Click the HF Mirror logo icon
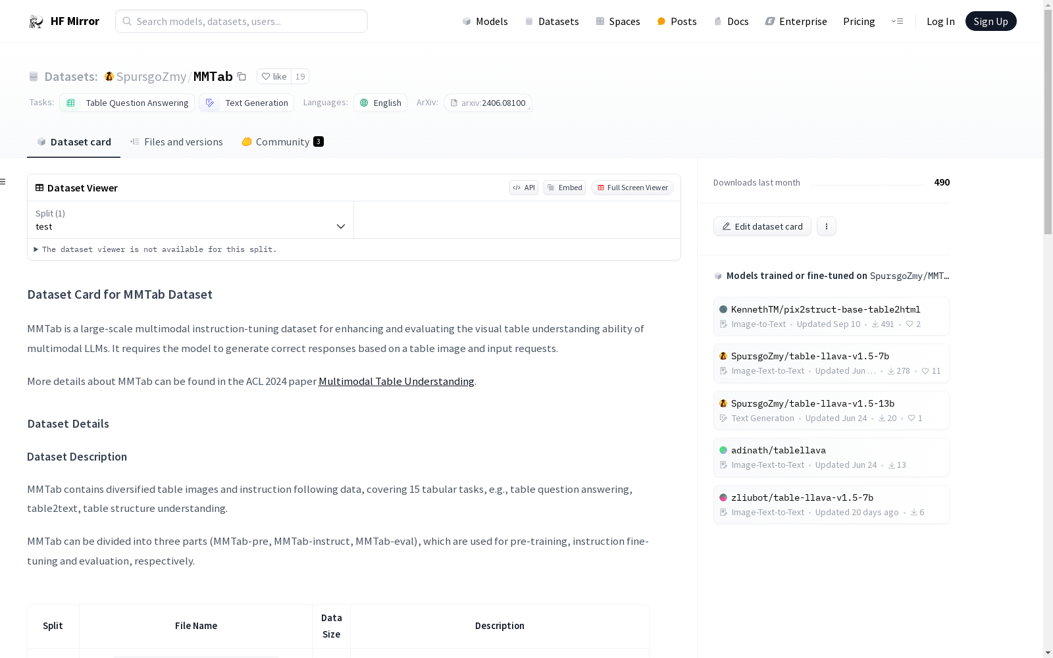This screenshot has height=658, width=1053. pos(36,22)
